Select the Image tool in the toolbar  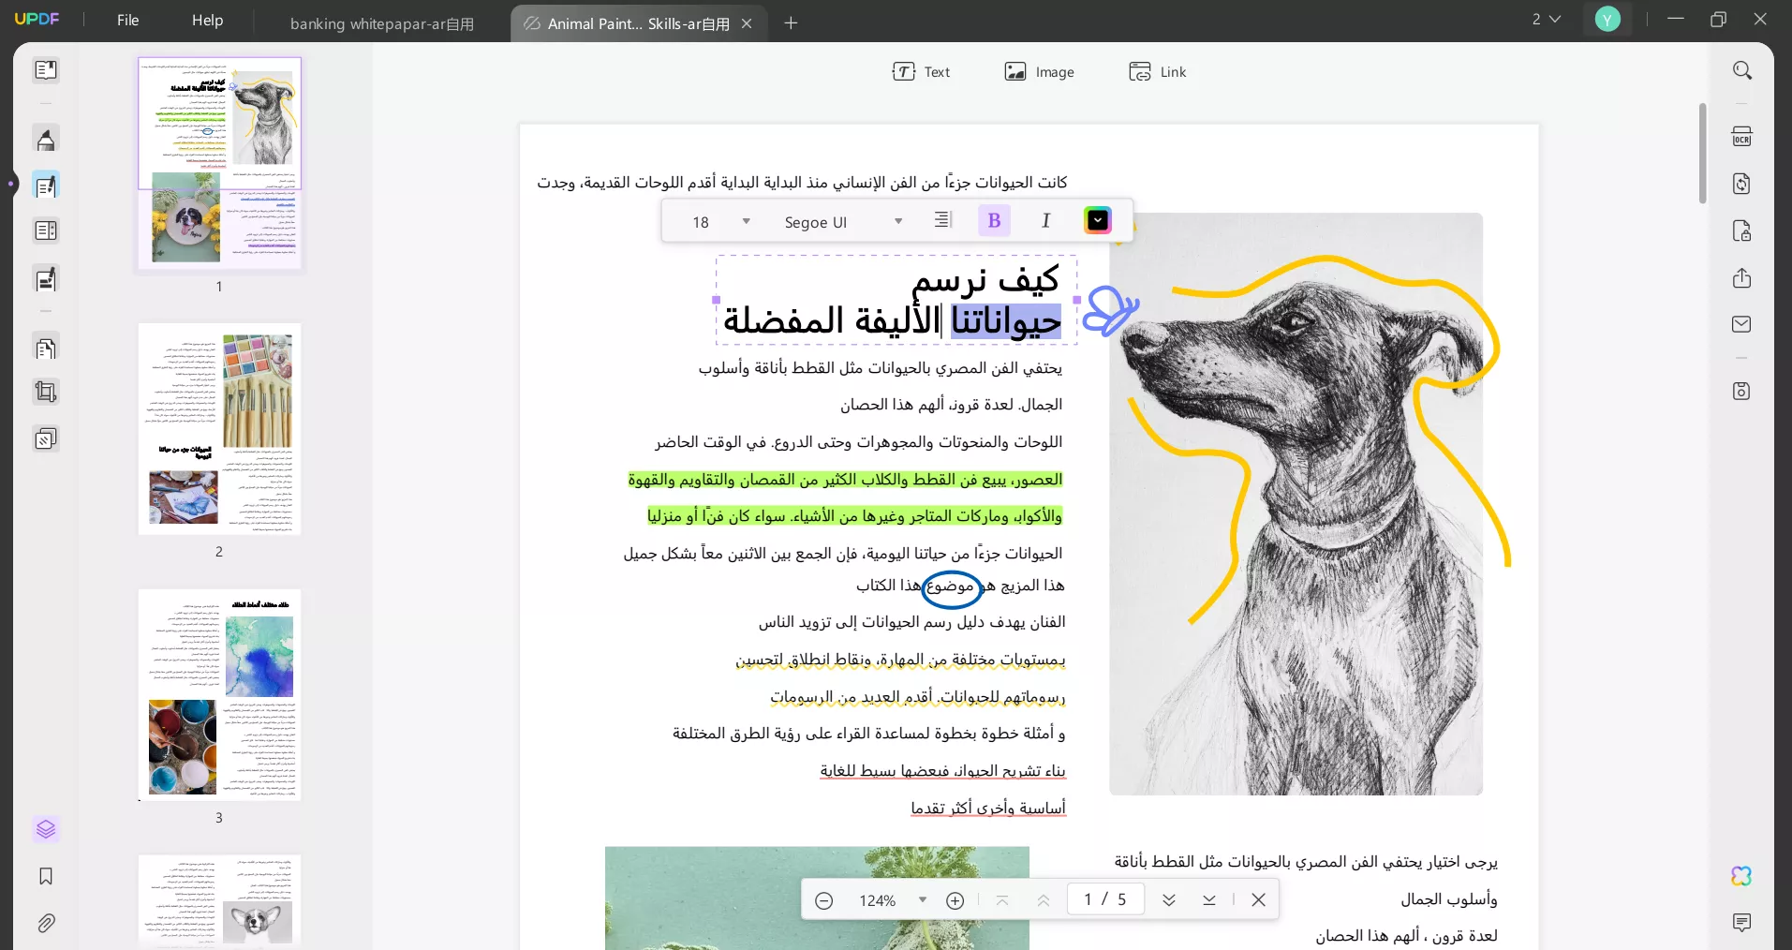[1040, 71]
